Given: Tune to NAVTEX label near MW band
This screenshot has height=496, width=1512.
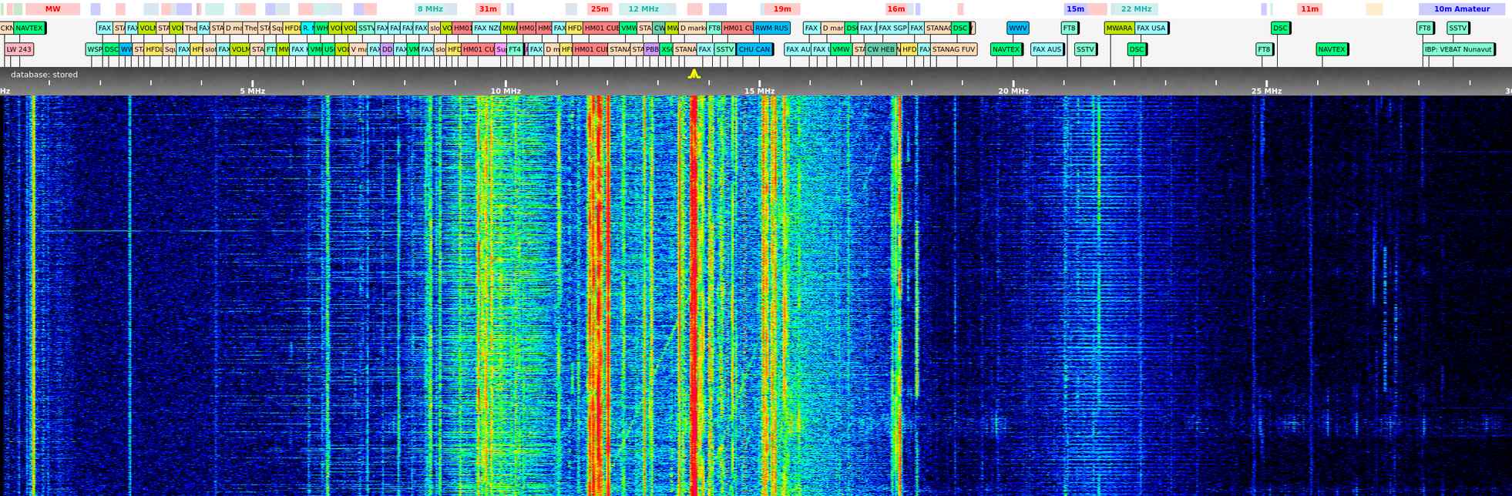Looking at the screenshot, I should click(x=29, y=28).
